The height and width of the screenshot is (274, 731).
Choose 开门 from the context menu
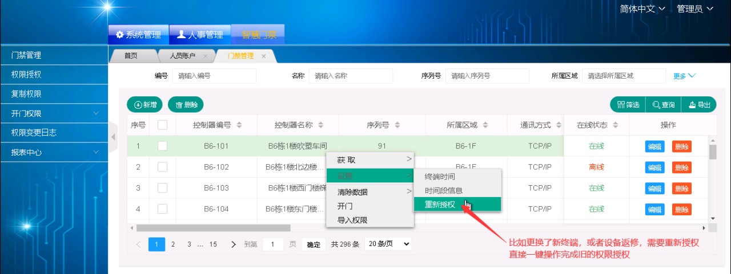coord(369,206)
